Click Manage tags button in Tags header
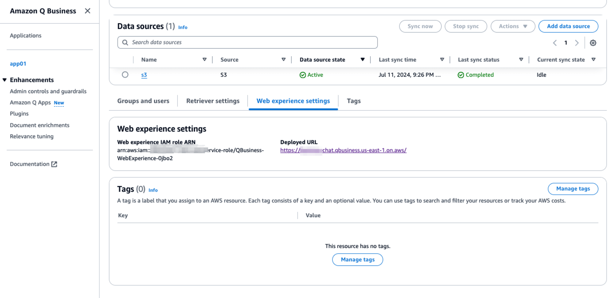The width and height of the screenshot is (614, 298). (573, 189)
